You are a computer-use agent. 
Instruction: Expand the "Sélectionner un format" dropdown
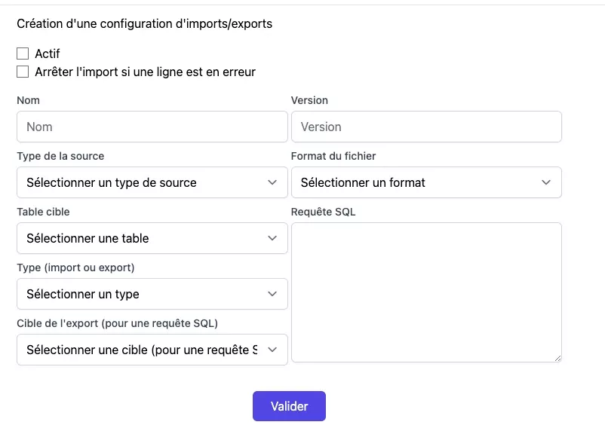[426, 182]
